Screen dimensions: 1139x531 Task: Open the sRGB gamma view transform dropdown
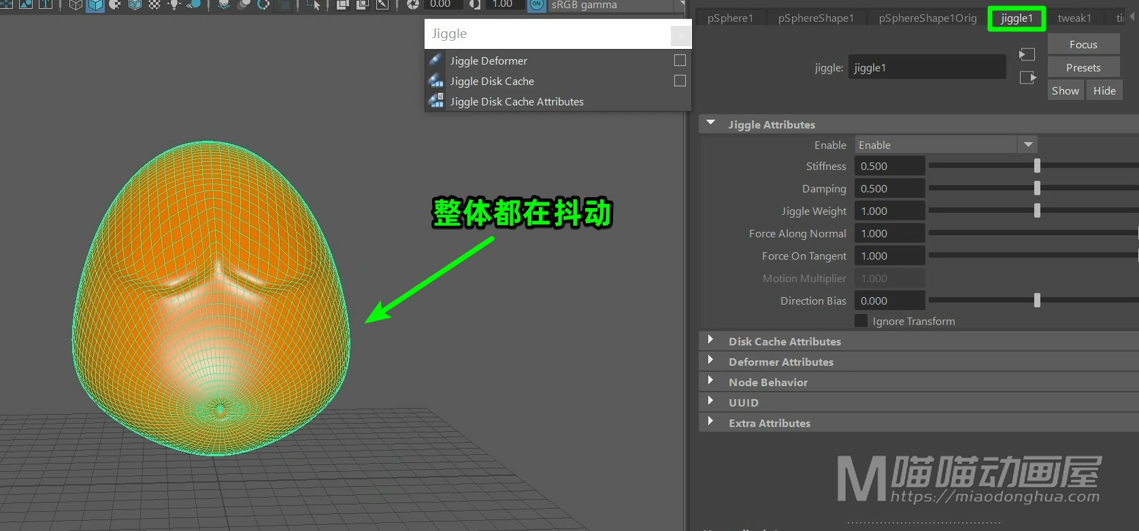[x=616, y=5]
